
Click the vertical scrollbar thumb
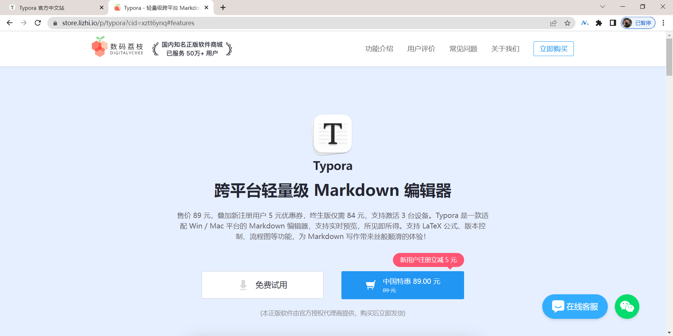pyautogui.click(x=669, y=57)
